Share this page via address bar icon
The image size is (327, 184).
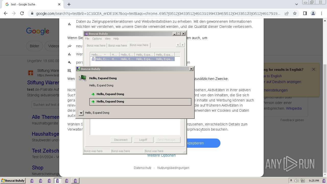(287, 13)
